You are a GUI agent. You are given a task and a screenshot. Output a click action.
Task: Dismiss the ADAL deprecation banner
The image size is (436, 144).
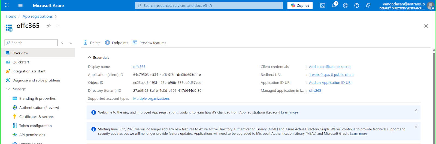tap(416, 127)
